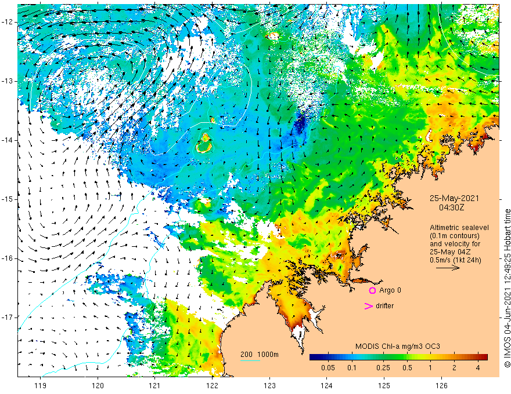Click the longitude label 121
This screenshot has width=511, height=394.
[155, 386]
